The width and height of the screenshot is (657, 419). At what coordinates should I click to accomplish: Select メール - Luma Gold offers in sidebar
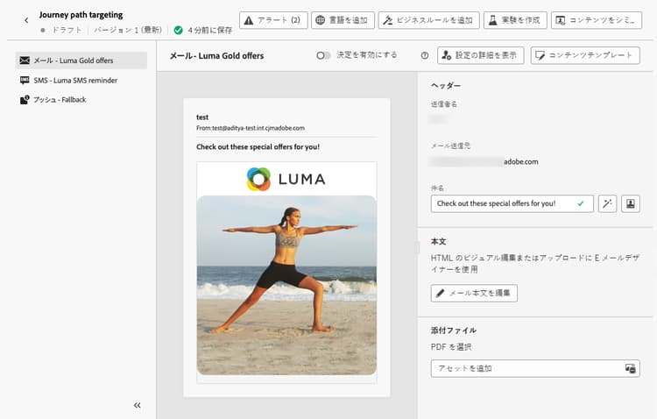pyautogui.click(x=81, y=60)
